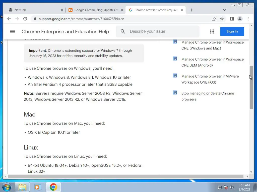Screen dimensions: 257x192
Task: Close the New Tab tab
Action: pos(62,10)
